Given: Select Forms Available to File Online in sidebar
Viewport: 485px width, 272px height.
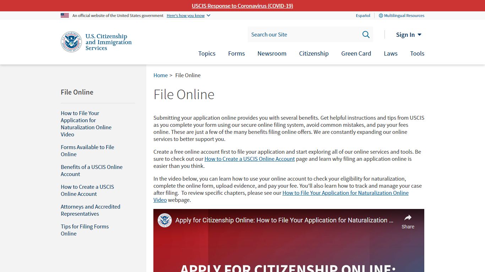Looking at the screenshot, I should (x=87, y=151).
